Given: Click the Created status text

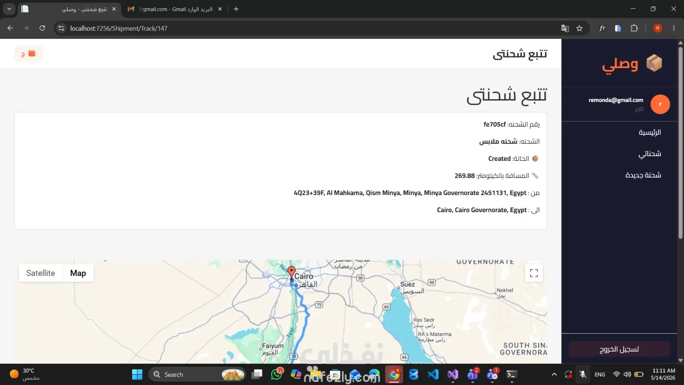Looking at the screenshot, I should pyautogui.click(x=499, y=159).
